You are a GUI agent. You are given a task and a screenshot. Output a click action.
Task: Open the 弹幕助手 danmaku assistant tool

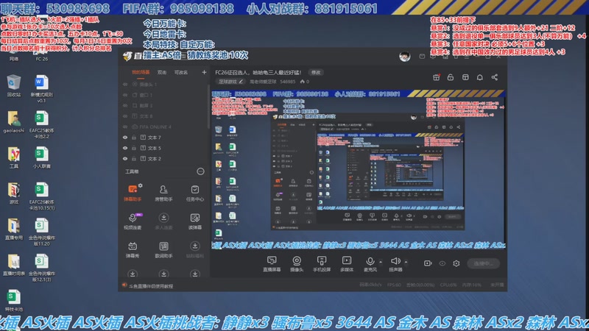[x=133, y=193]
